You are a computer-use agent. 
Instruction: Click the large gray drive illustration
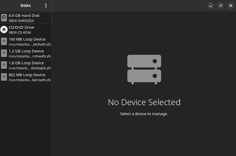click(x=144, y=69)
